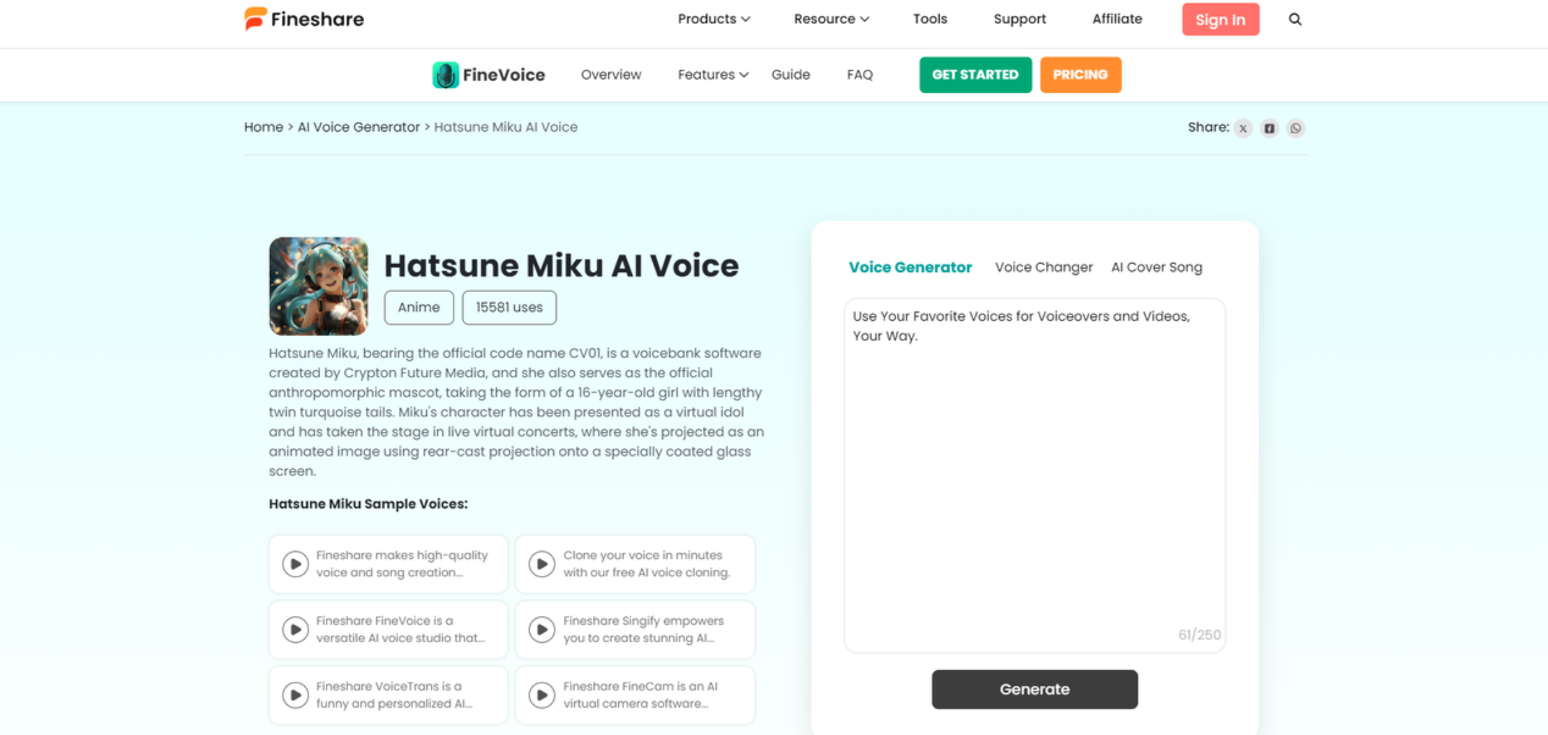
Task: Share the page on X
Action: (1242, 128)
